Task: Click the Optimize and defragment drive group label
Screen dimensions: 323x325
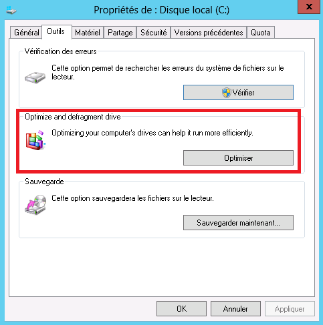Action: [x=73, y=117]
